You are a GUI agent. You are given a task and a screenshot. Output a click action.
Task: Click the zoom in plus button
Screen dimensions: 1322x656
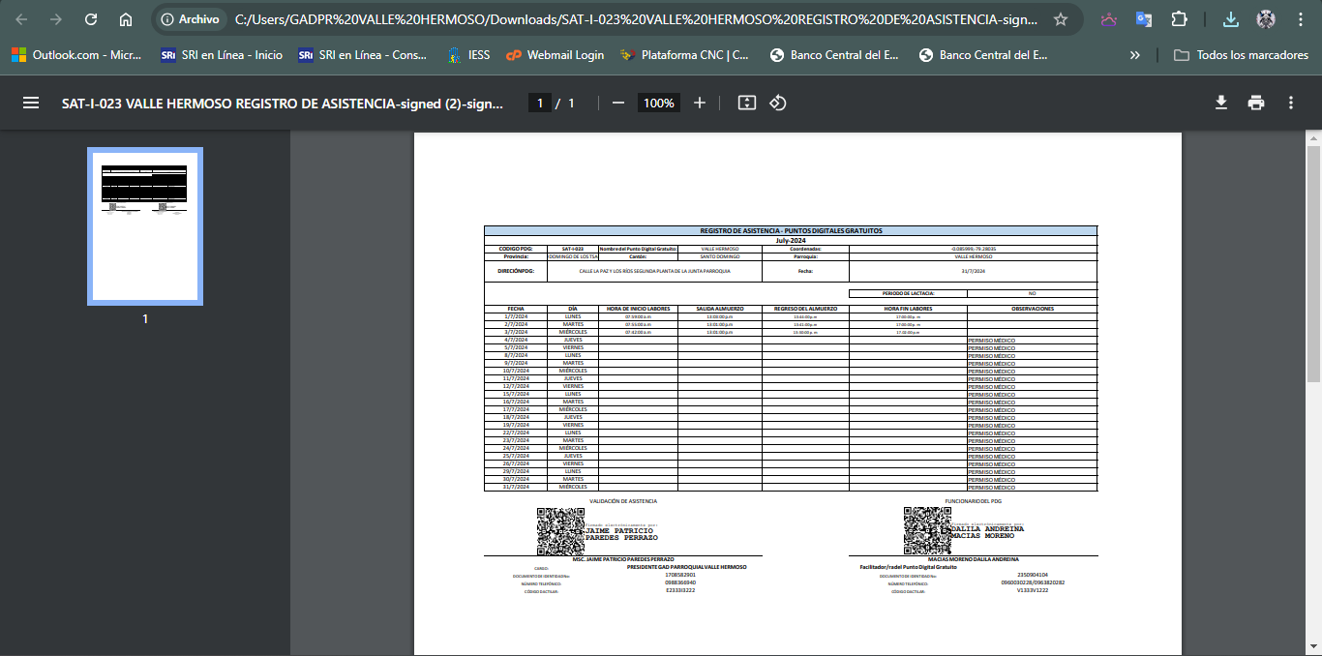click(x=700, y=103)
